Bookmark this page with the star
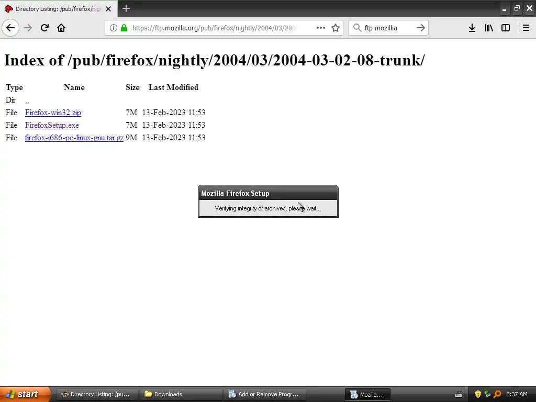 click(336, 28)
